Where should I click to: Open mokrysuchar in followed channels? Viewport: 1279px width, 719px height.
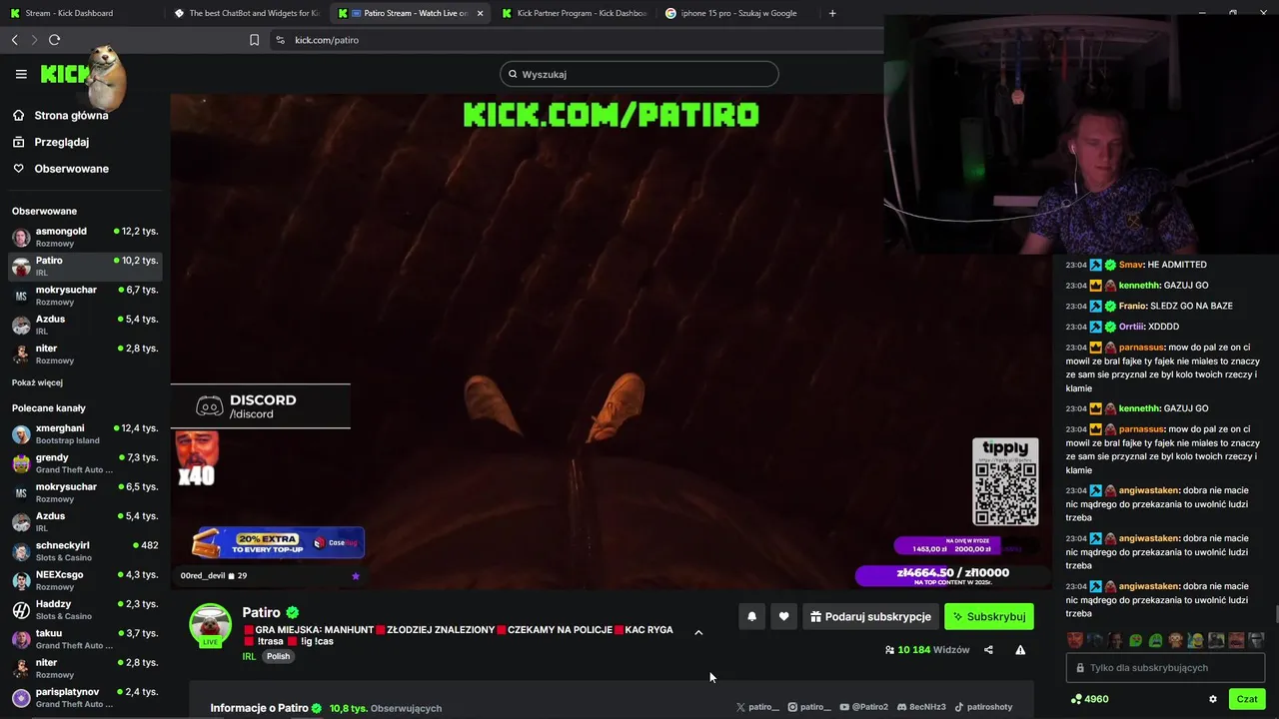pyautogui.click(x=85, y=296)
